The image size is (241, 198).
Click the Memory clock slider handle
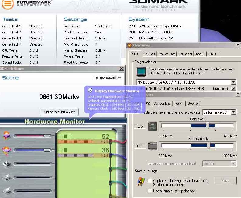point(208,145)
